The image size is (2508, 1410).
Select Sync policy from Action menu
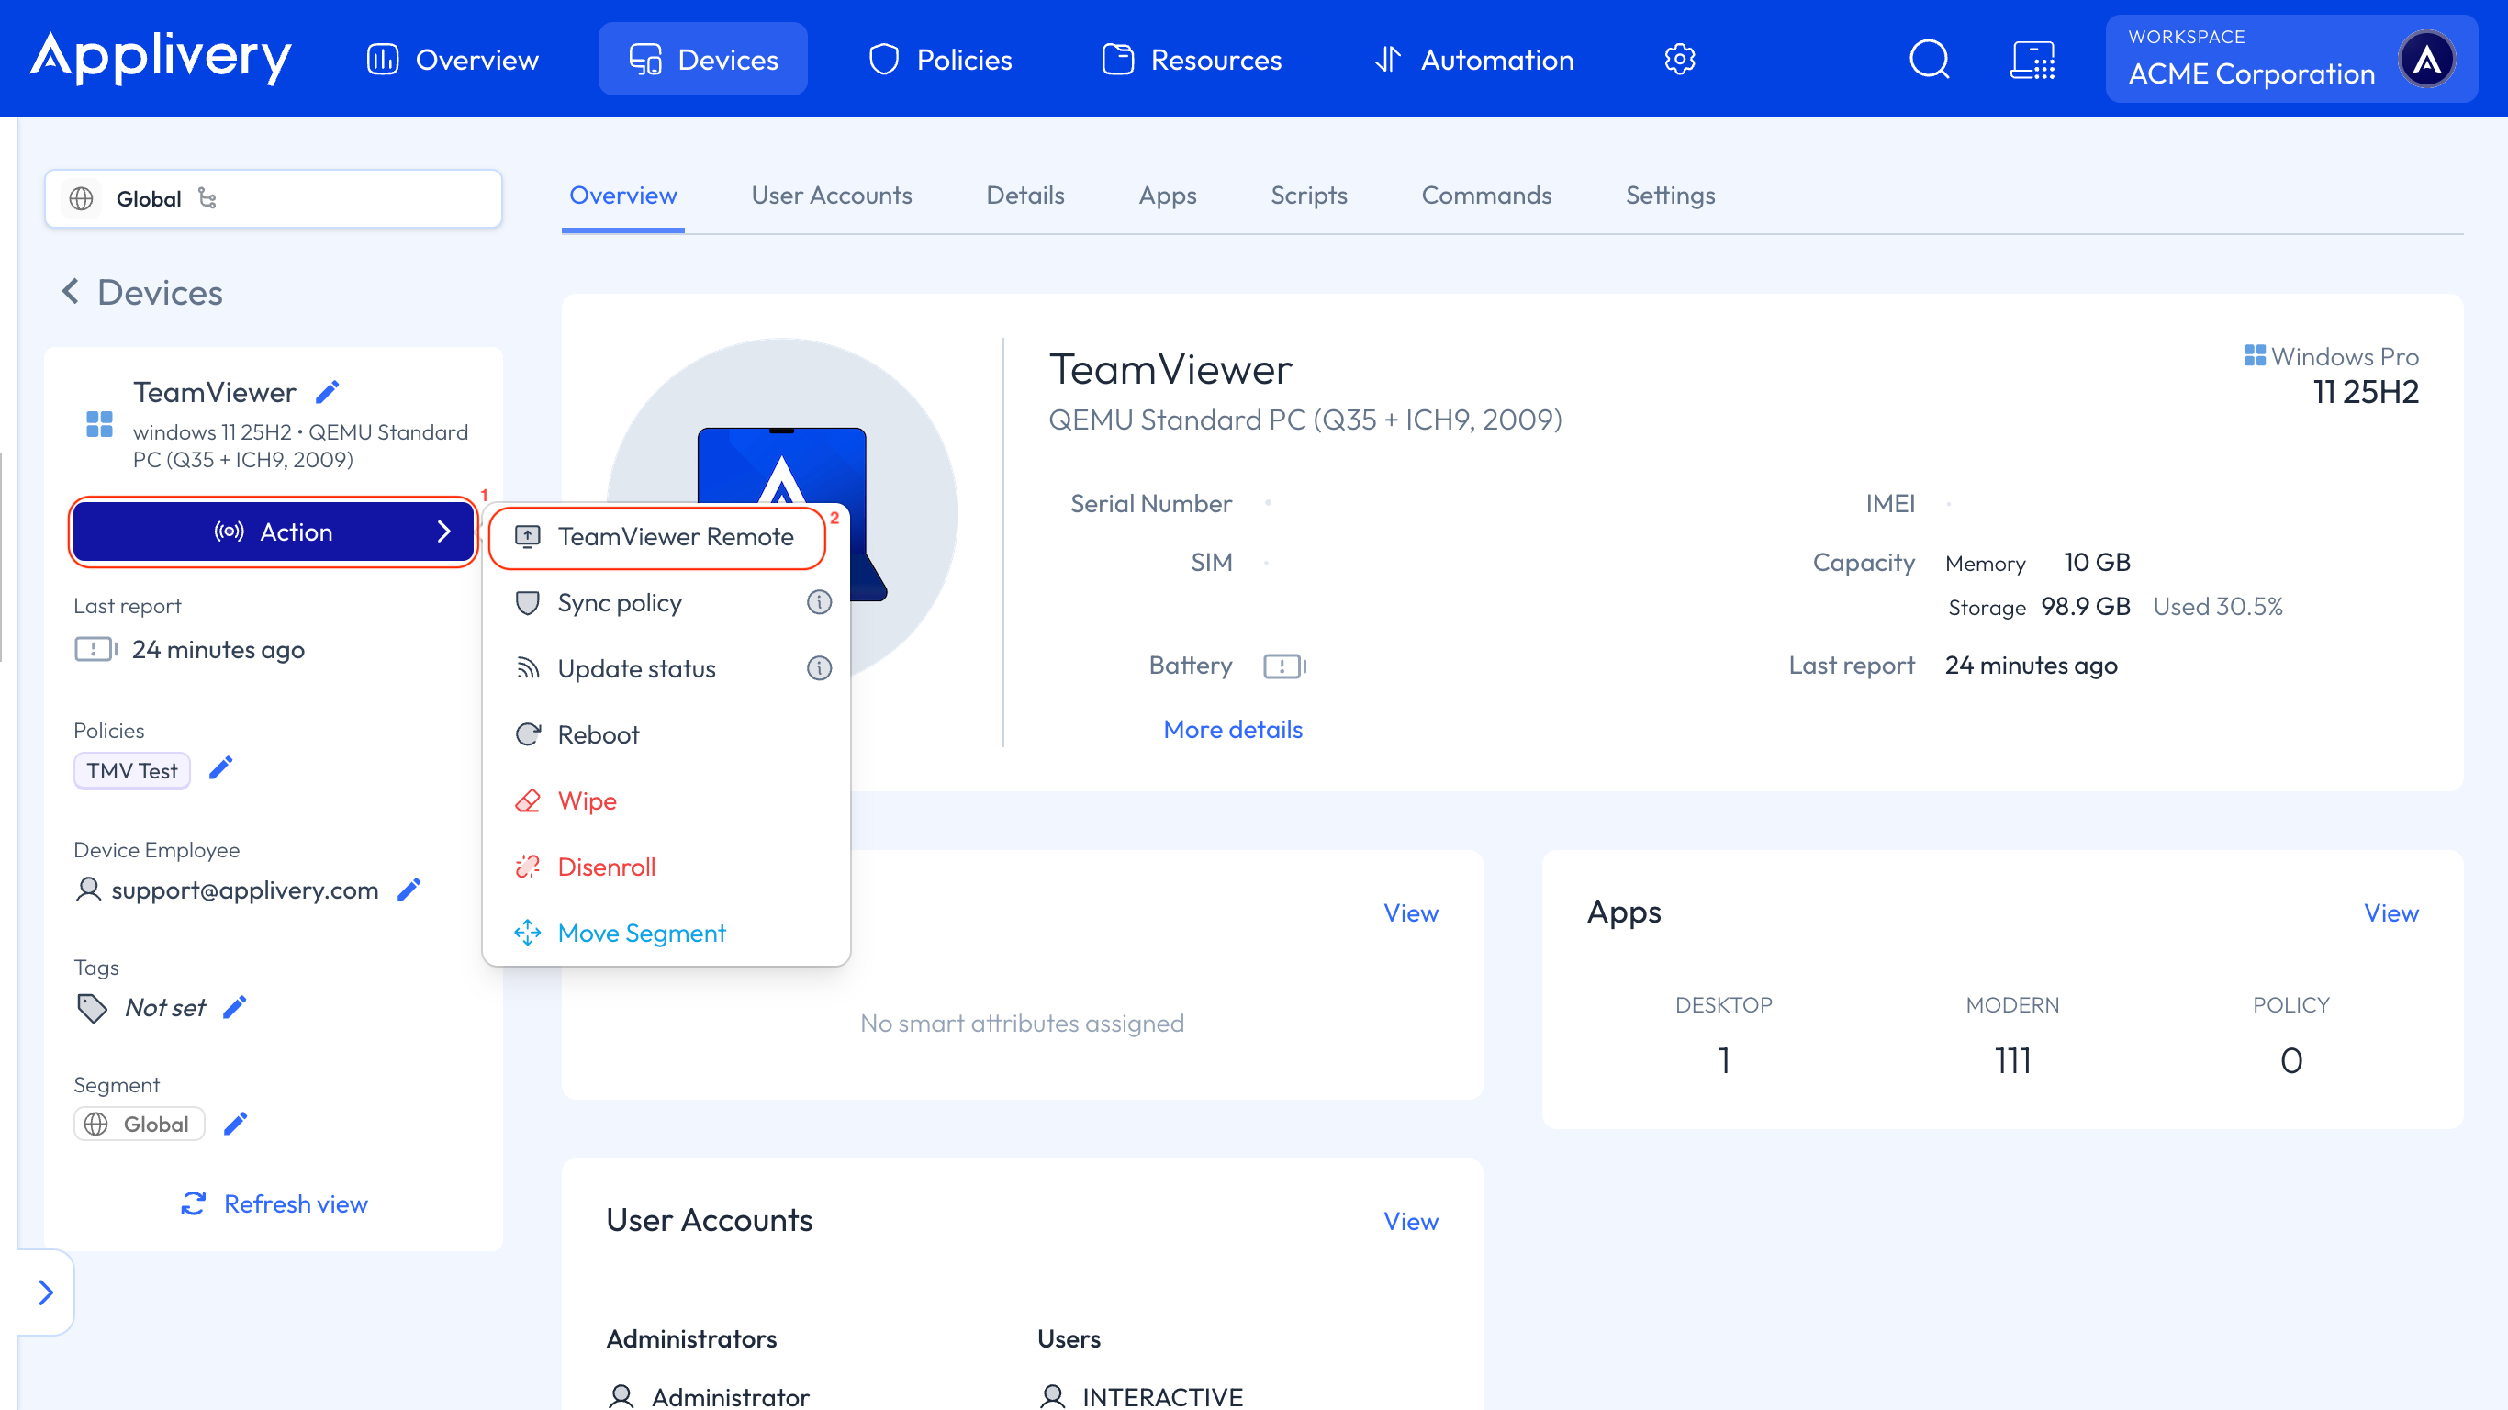(666, 603)
